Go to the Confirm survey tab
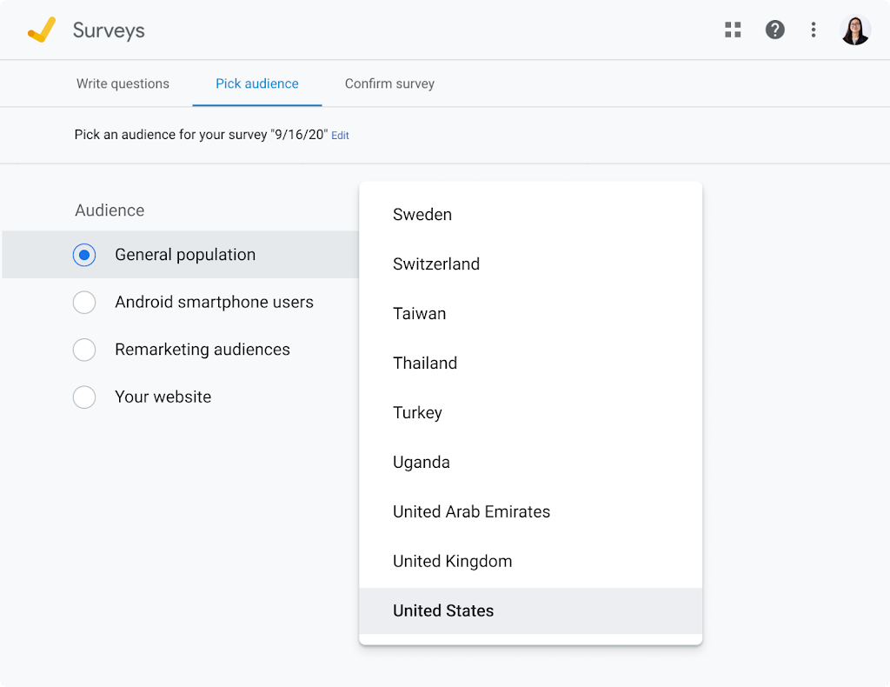Viewport: 890px width, 687px height. pyautogui.click(x=389, y=84)
